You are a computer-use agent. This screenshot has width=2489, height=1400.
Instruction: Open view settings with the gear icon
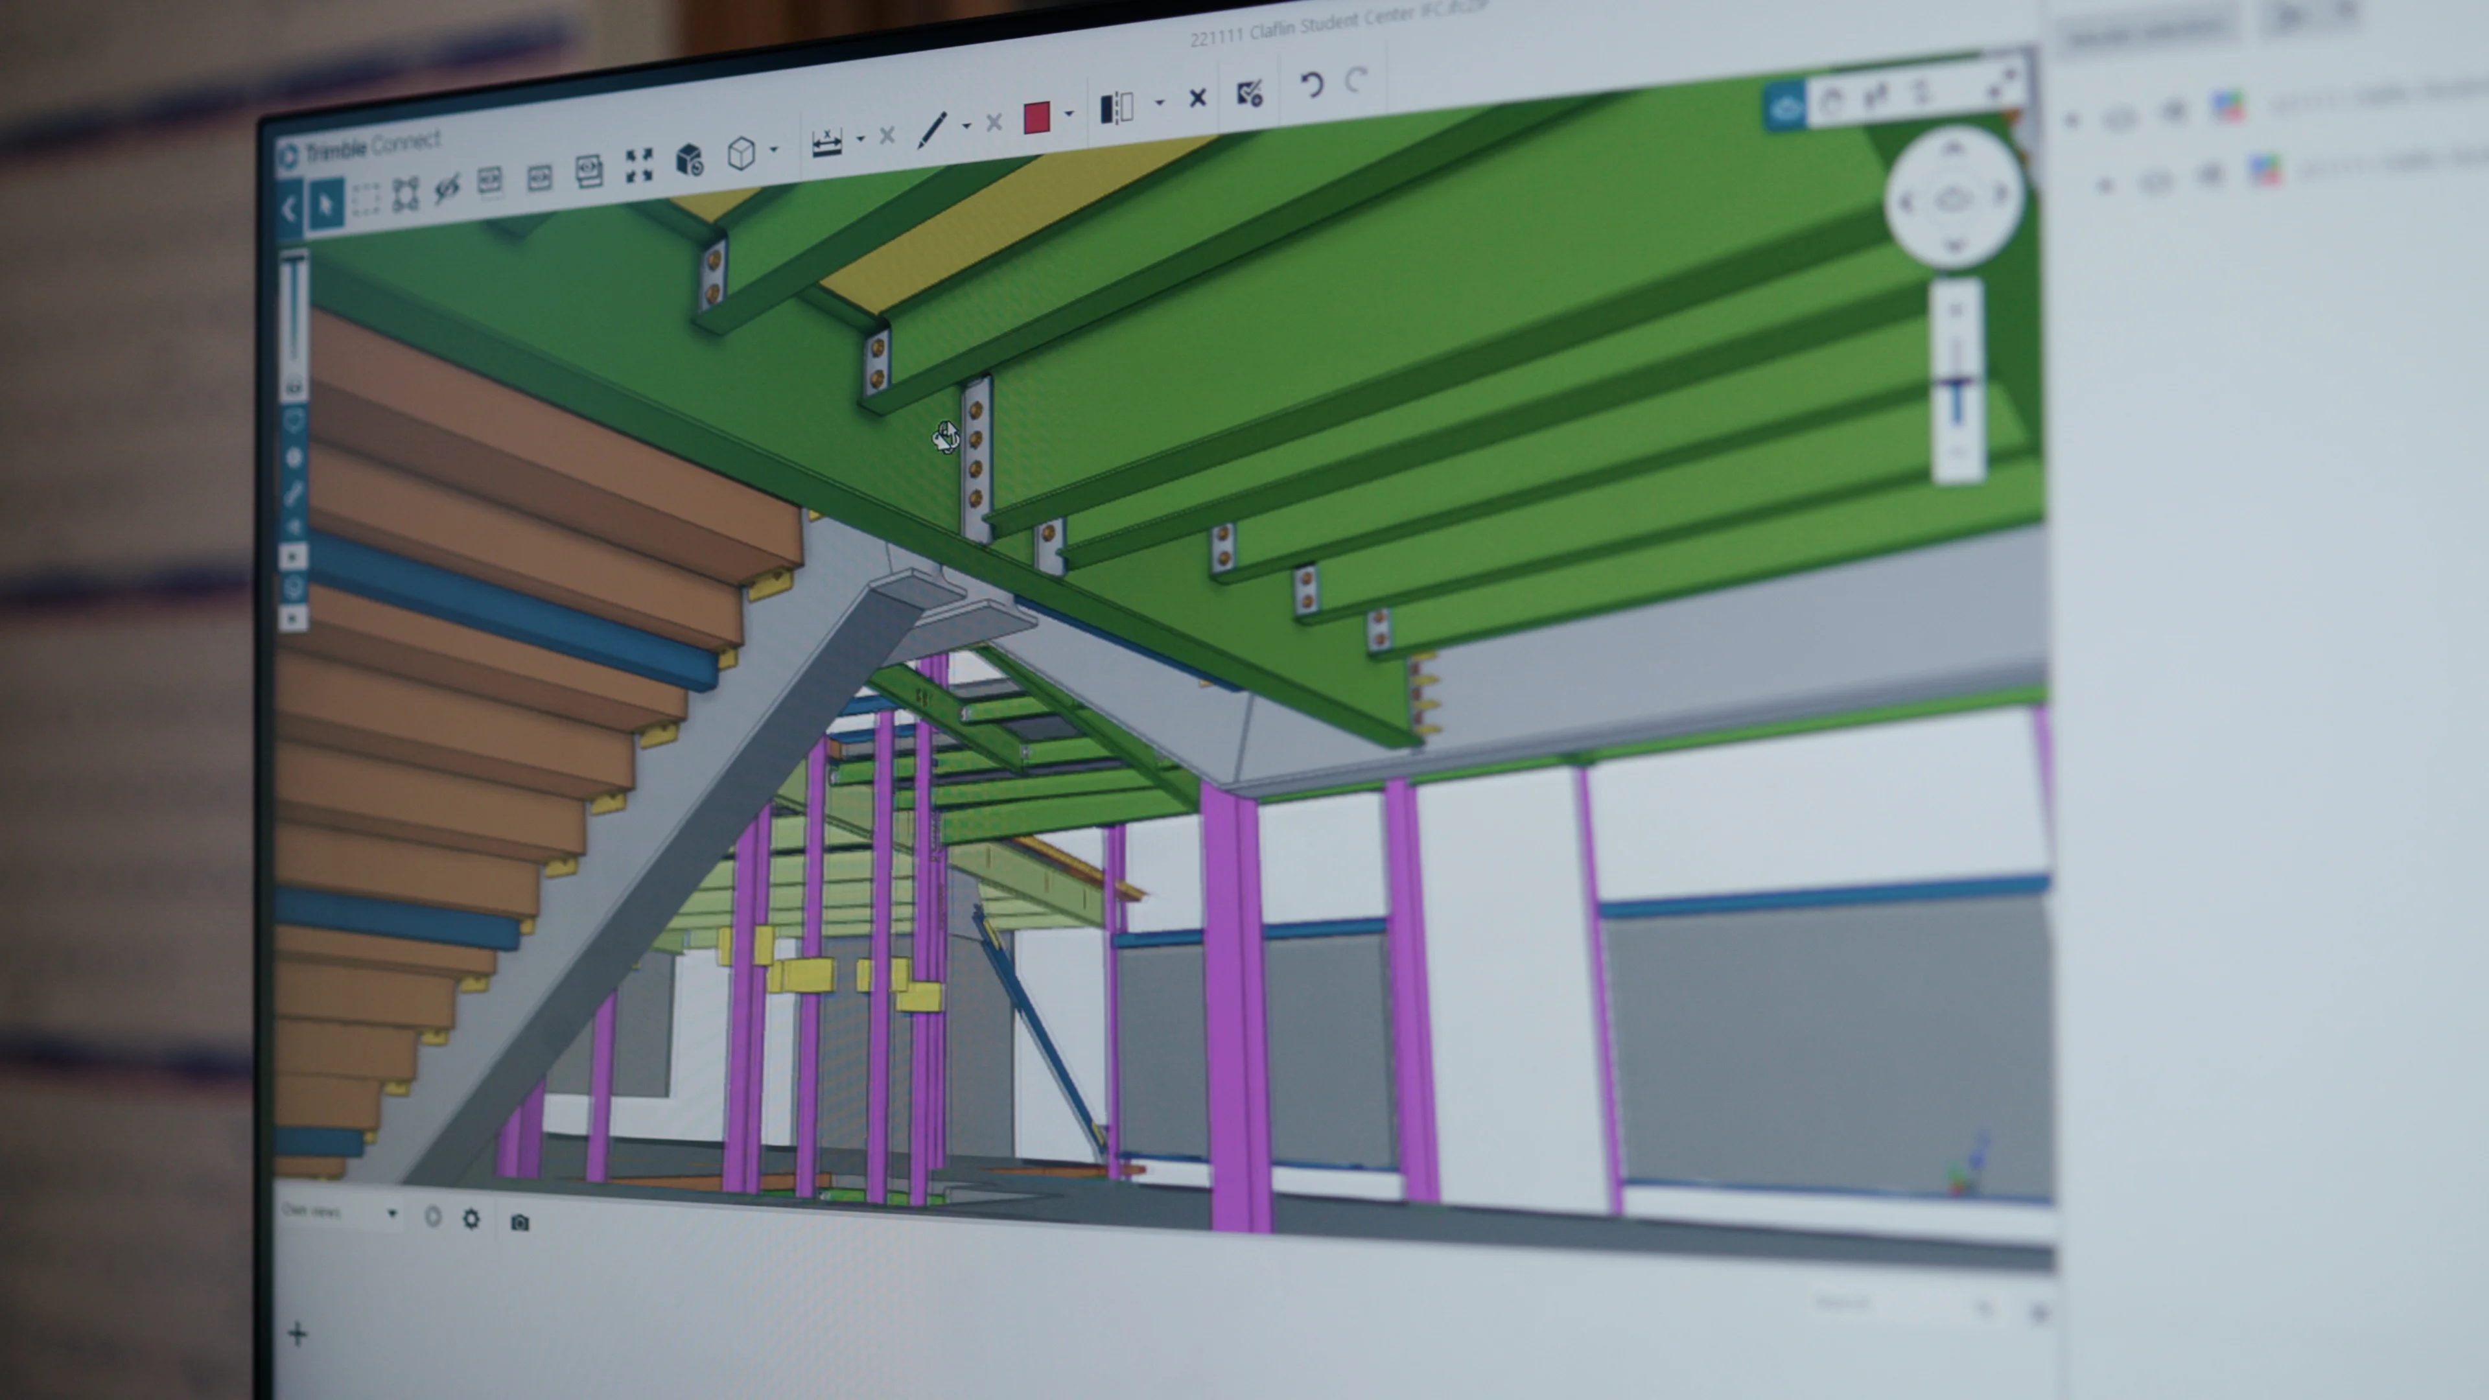(471, 1219)
